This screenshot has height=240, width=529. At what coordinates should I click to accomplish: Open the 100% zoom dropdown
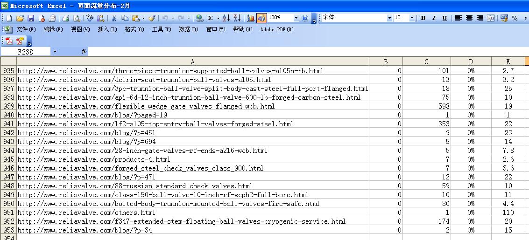[x=296, y=18]
